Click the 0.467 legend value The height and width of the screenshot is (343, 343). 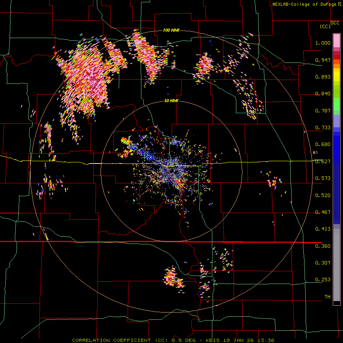tap(323, 212)
